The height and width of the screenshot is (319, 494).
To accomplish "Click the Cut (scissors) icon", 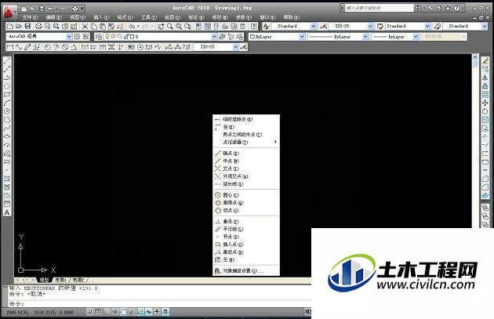I will click(x=85, y=27).
